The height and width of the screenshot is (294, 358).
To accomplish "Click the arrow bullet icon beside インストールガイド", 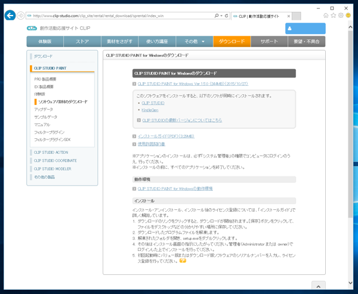I will click(x=134, y=137).
